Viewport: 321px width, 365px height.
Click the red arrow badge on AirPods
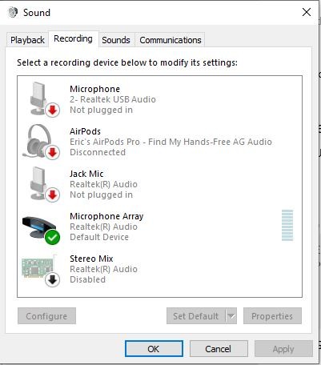pyautogui.click(x=52, y=152)
